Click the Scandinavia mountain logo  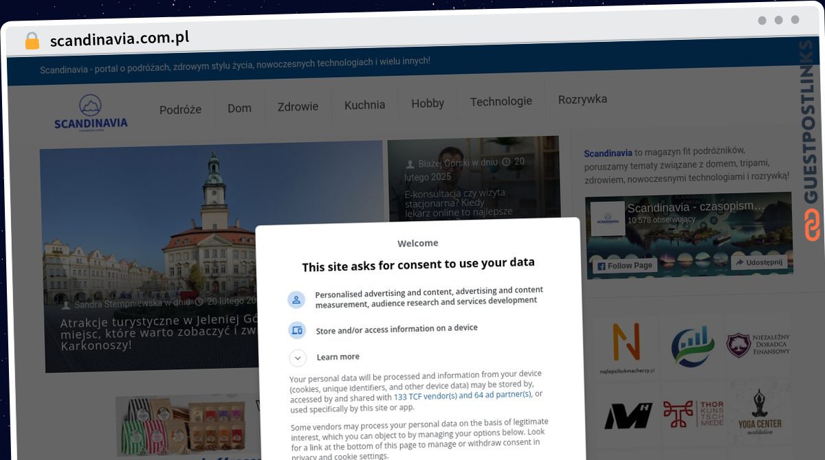click(91, 113)
